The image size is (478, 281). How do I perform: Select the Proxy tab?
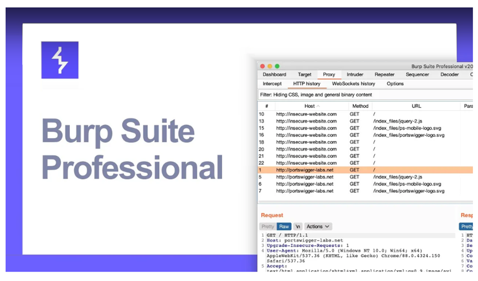329,74
